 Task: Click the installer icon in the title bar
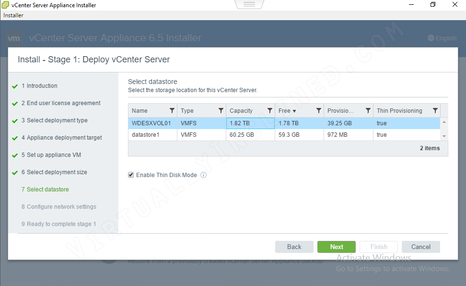click(x=5, y=4)
